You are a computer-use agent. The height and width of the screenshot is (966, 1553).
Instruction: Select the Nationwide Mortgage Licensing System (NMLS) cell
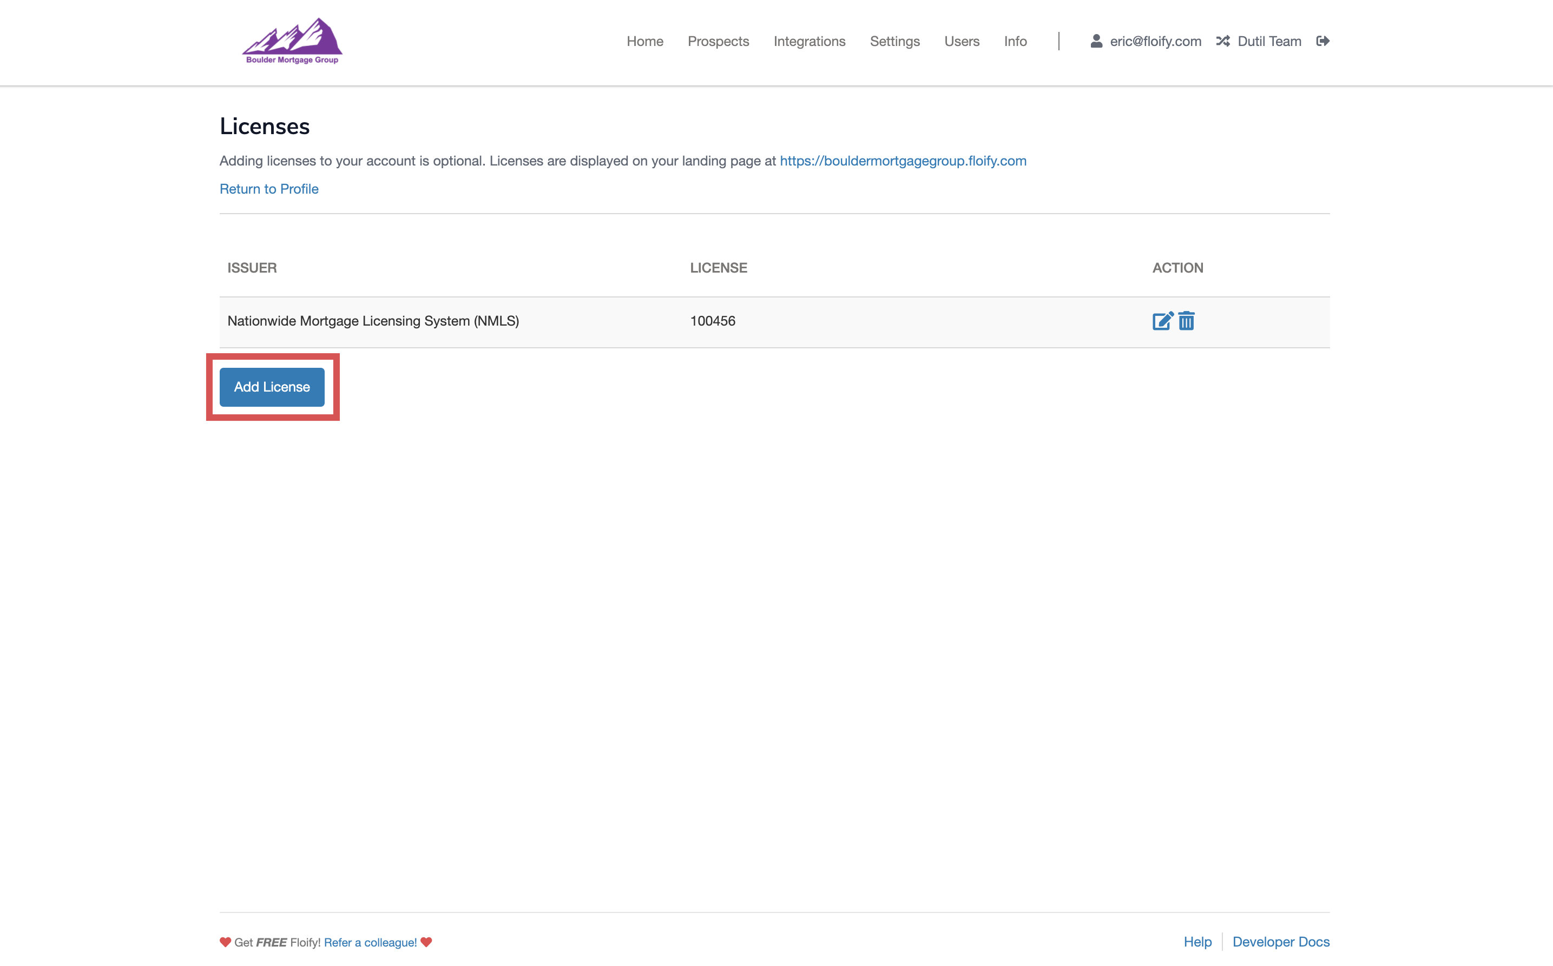tap(373, 321)
